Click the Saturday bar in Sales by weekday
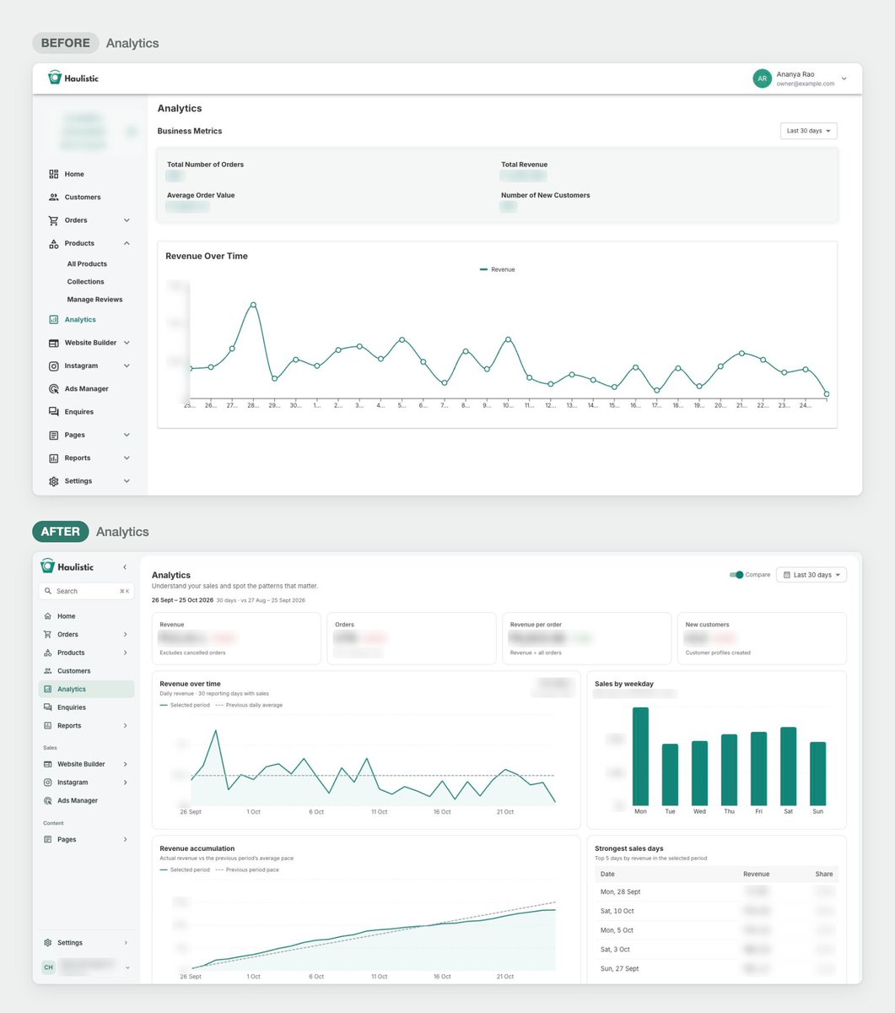 tap(788, 767)
